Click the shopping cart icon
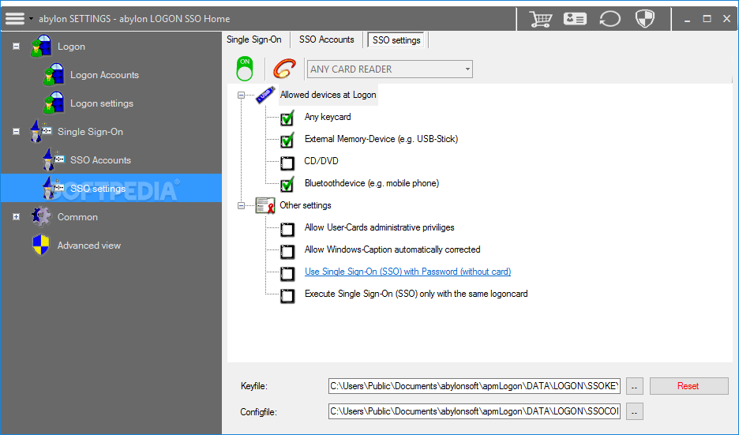739x435 pixels. [x=540, y=19]
